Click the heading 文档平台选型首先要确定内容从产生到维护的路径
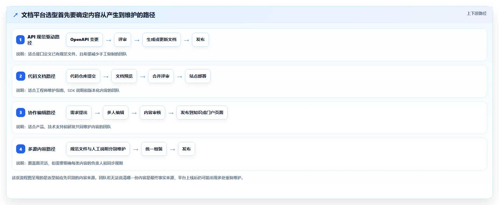This screenshot has height=205, width=499. point(88,15)
